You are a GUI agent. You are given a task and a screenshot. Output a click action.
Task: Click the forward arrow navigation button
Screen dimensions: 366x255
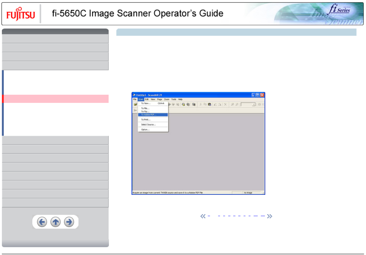69,222
